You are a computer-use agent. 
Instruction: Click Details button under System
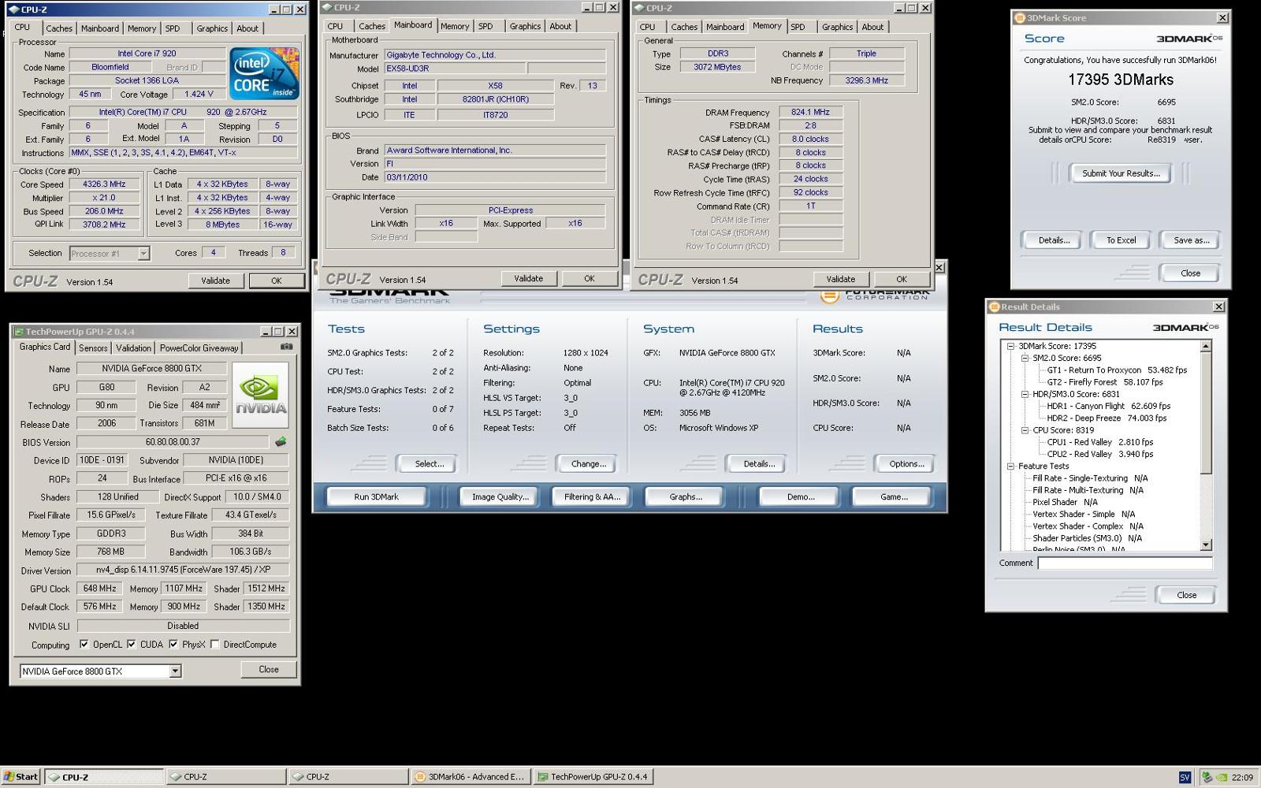click(x=759, y=463)
